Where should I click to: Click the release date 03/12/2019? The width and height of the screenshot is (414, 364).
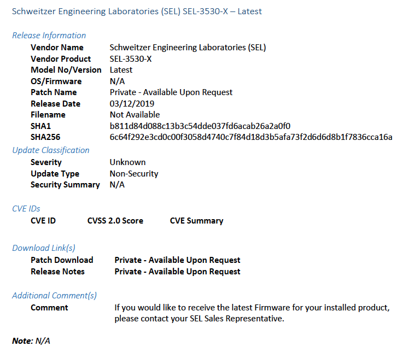coord(132,104)
